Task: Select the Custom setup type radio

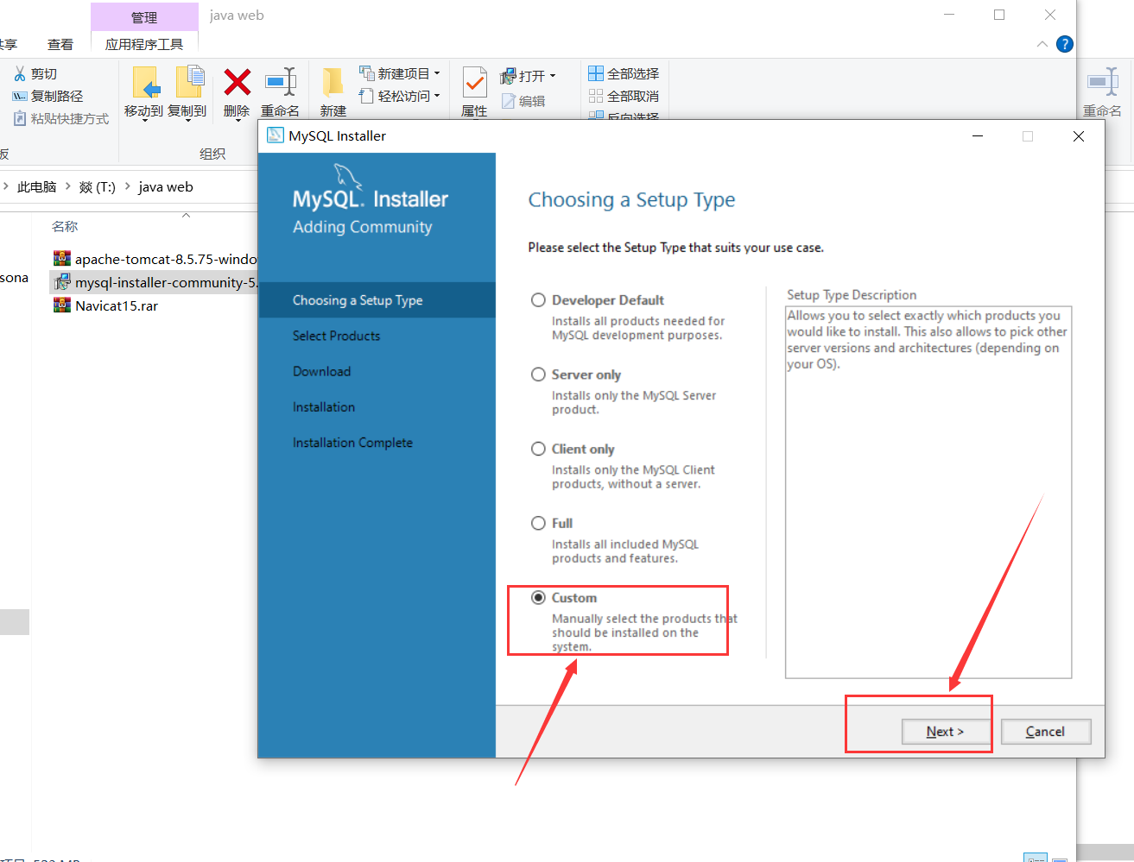Action: (x=538, y=597)
